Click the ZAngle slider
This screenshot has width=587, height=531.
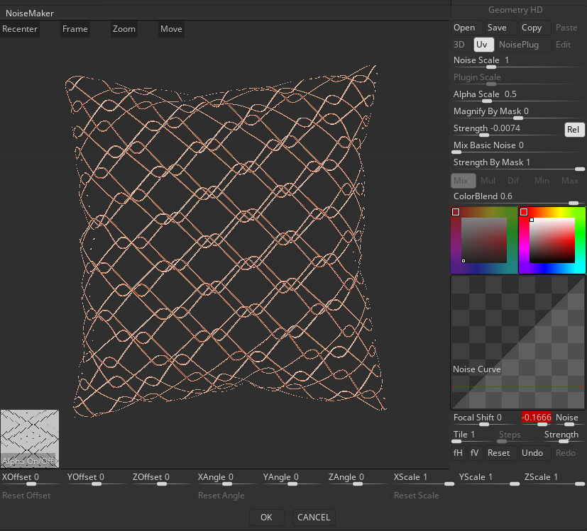point(358,479)
